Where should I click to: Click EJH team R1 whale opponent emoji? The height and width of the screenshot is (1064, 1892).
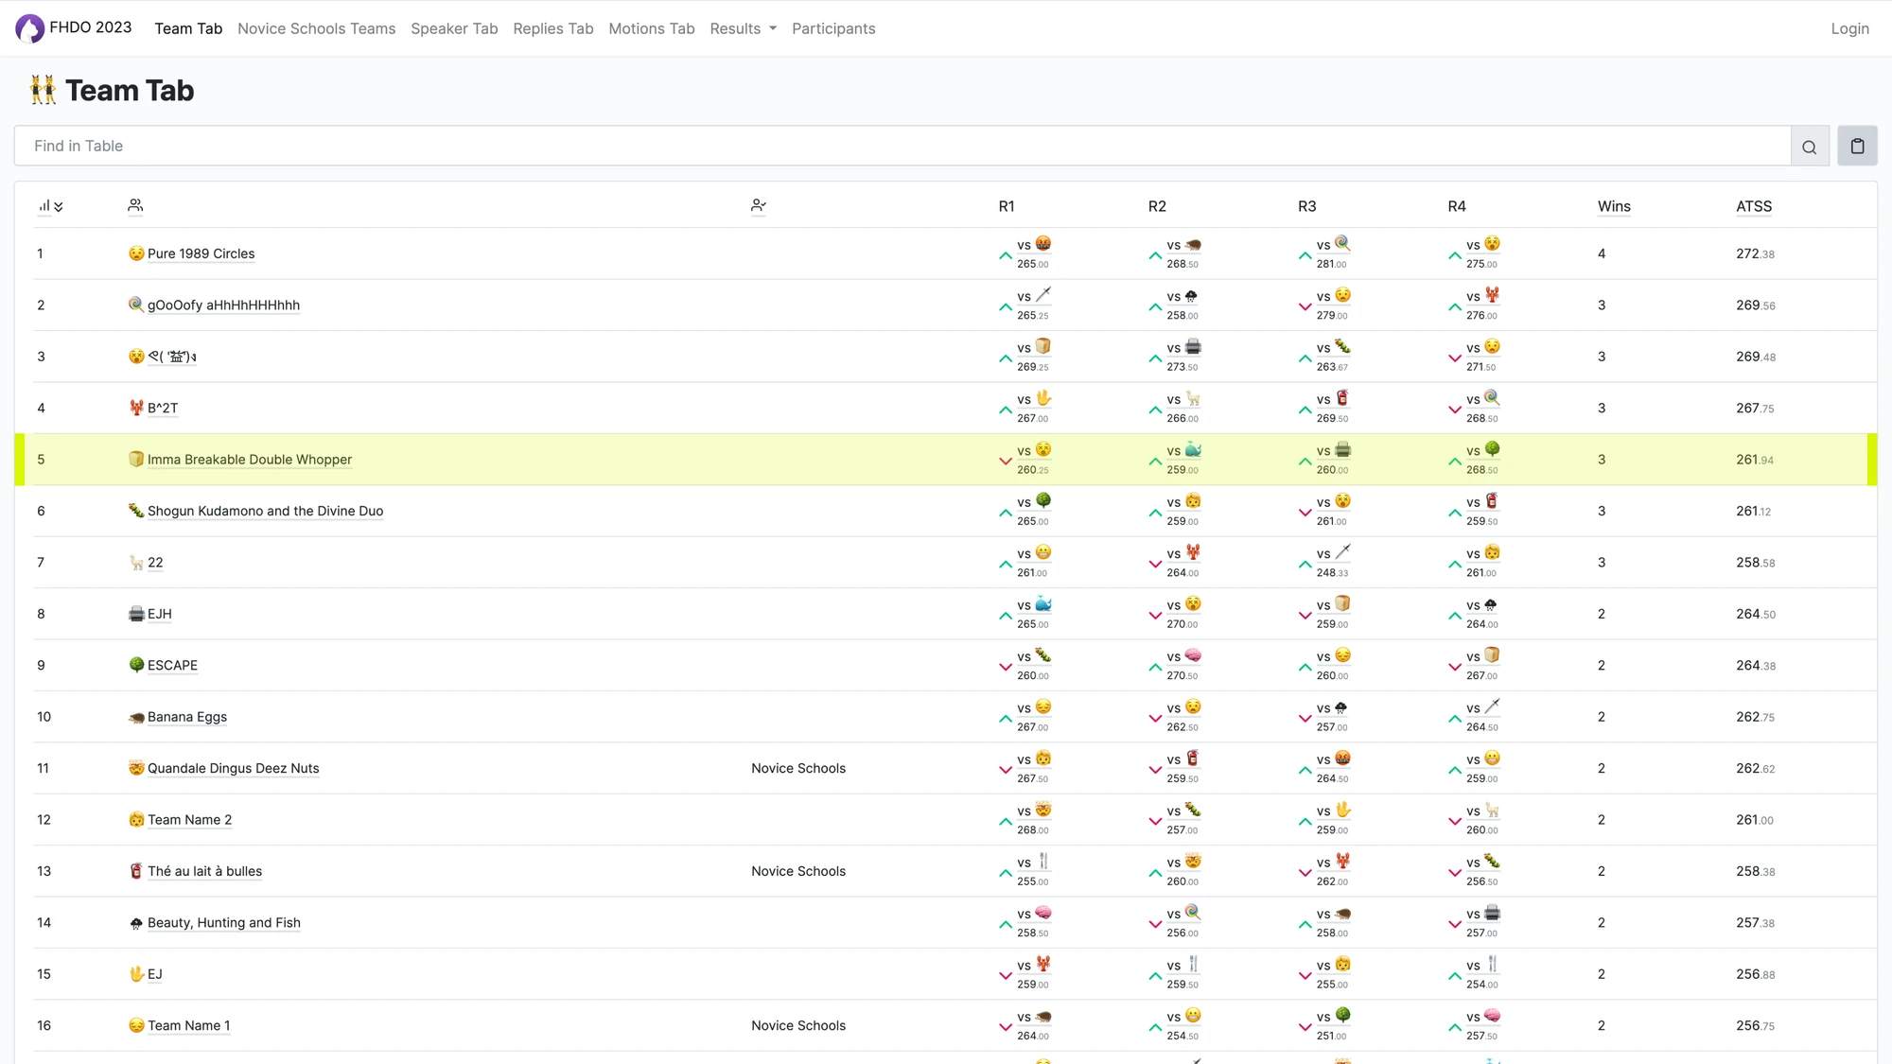coord(1043,604)
